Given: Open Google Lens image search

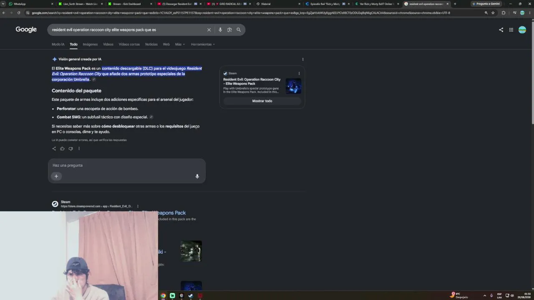Looking at the screenshot, I should pos(229,30).
